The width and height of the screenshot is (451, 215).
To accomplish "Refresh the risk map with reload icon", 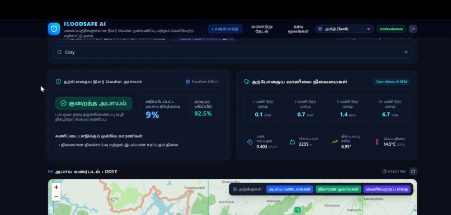I will [x=413, y=171].
